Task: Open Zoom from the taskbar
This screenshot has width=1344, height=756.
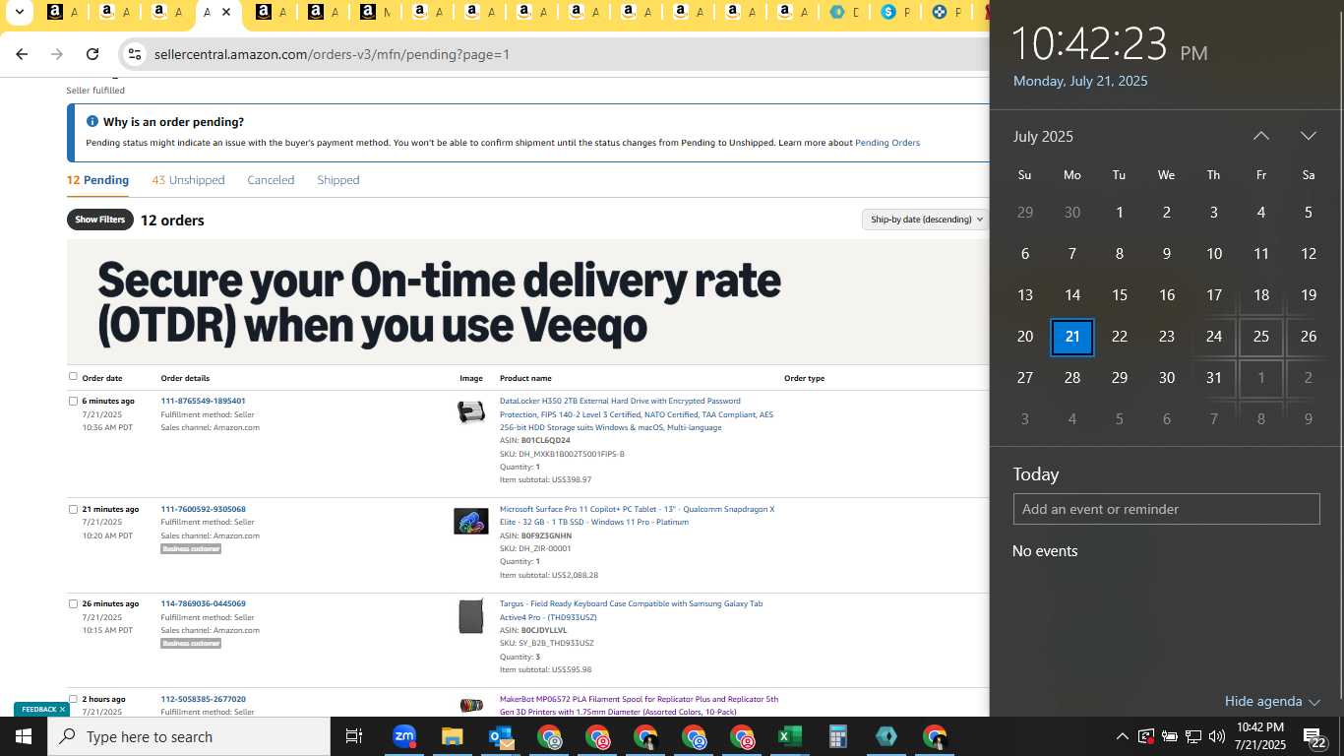Action: 404,736
